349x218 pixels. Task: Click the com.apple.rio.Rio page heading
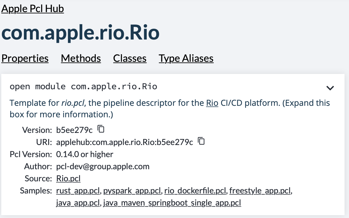point(80,33)
